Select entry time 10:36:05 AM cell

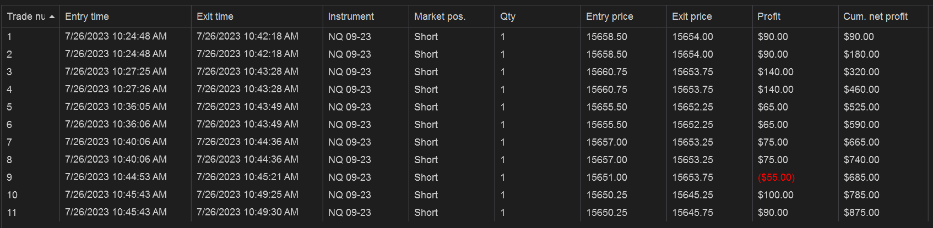tap(116, 107)
